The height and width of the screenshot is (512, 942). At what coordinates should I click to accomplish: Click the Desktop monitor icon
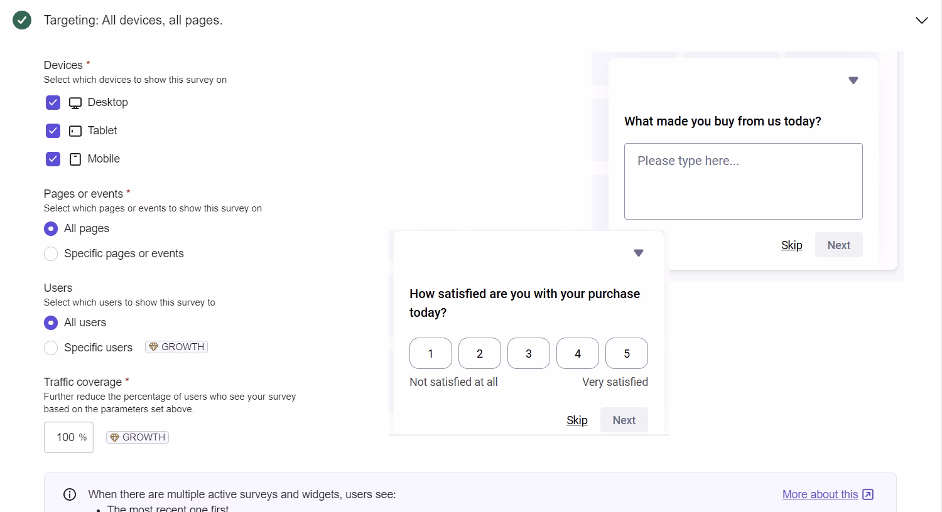click(x=75, y=103)
